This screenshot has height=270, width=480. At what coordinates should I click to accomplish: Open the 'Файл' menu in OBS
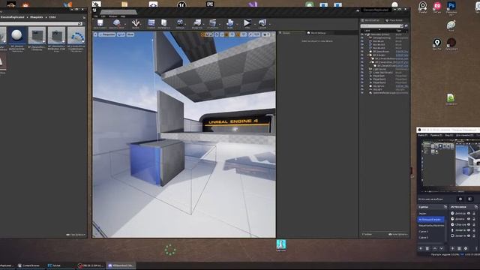click(x=423, y=135)
